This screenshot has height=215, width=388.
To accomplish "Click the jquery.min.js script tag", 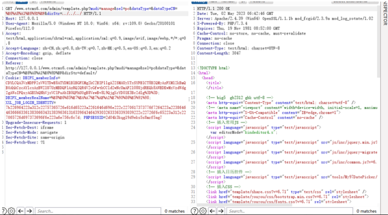I will 291,142.
